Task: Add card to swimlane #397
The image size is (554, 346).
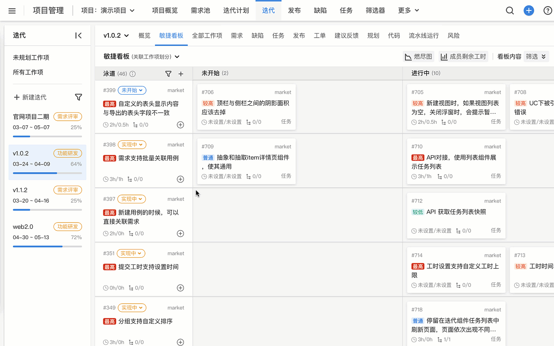Action: pyautogui.click(x=180, y=234)
